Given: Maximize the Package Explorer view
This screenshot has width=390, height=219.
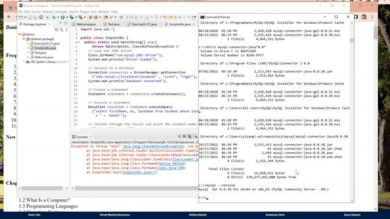Looking at the screenshot, I should coord(66,23).
